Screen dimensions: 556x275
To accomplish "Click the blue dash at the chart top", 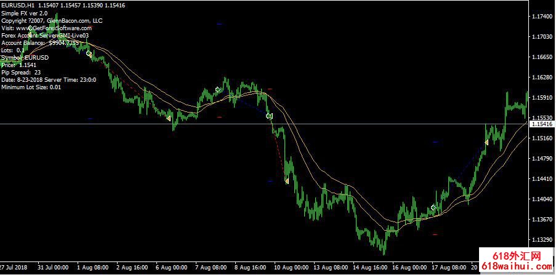I will [x=220, y=23].
